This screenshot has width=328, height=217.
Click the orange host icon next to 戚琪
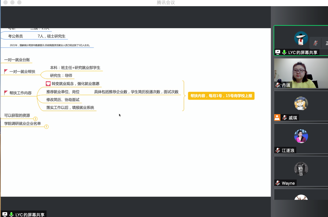(x=277, y=118)
